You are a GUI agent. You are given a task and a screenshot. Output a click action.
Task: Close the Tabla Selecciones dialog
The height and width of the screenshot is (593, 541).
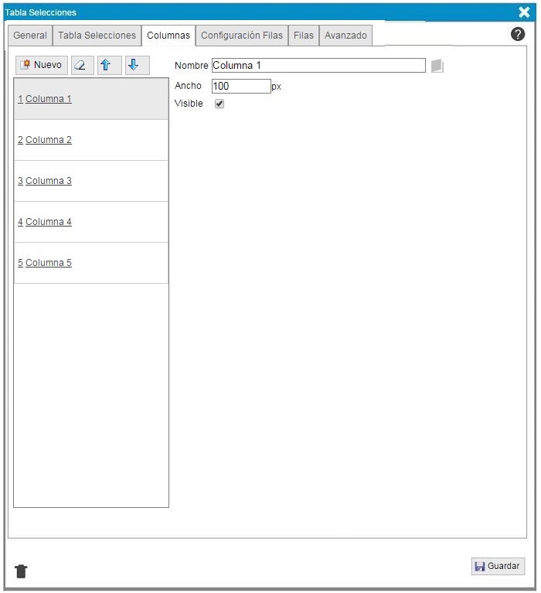click(x=524, y=12)
